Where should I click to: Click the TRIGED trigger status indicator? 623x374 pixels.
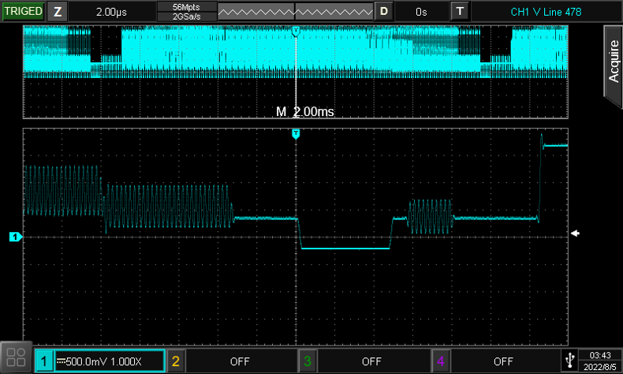pyautogui.click(x=23, y=12)
